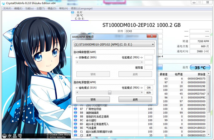Image resolution: width=214 pixels, height=140 pixels.
Task: Click the APM slider right arrow
Action: tap(142, 92)
